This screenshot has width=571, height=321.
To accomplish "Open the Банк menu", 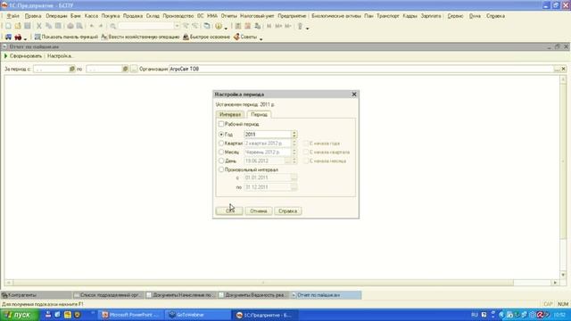I will [x=76, y=16].
